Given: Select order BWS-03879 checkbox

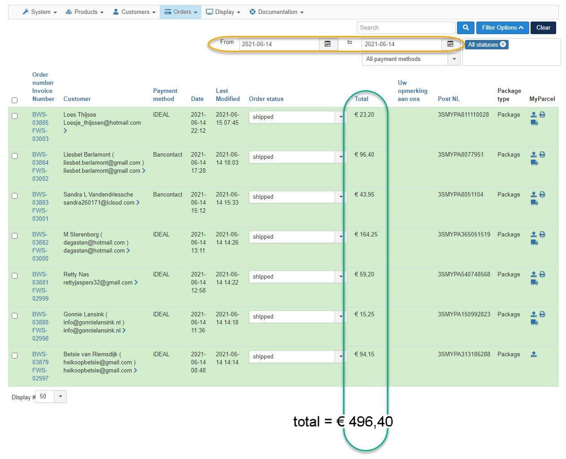Looking at the screenshot, I should [x=14, y=355].
